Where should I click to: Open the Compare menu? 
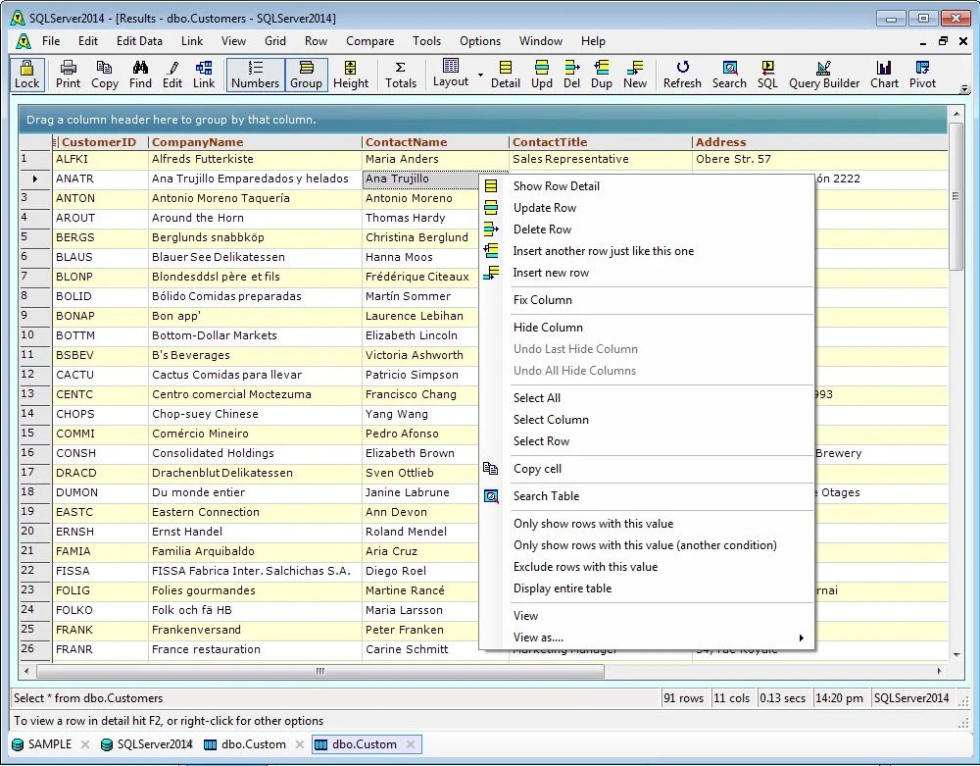pyautogui.click(x=370, y=41)
